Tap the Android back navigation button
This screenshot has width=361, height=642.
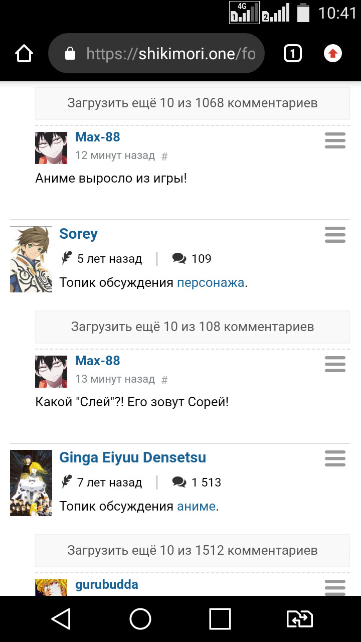(61, 619)
